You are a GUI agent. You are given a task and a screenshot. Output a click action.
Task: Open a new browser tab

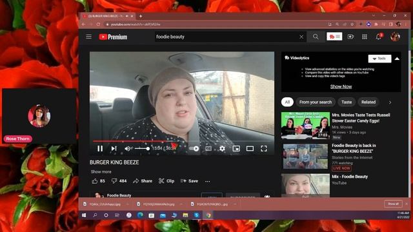pos(141,16)
